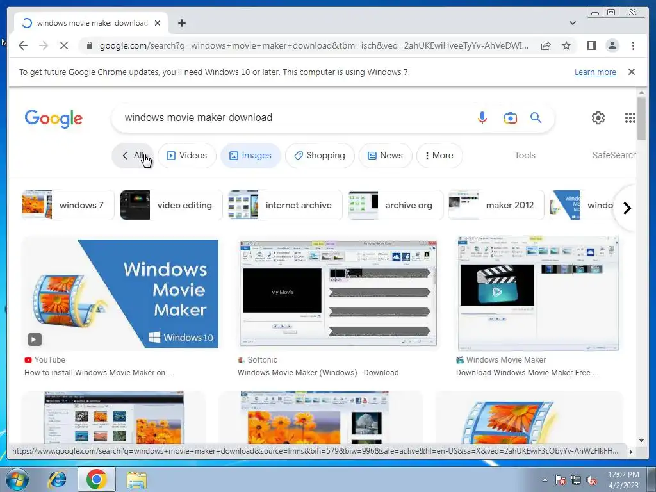Open the film strip logo thumbnail
656x492 pixels.
tap(511, 422)
